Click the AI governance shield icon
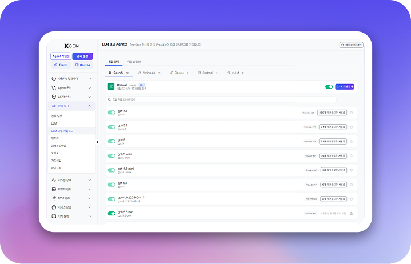 click(54, 97)
